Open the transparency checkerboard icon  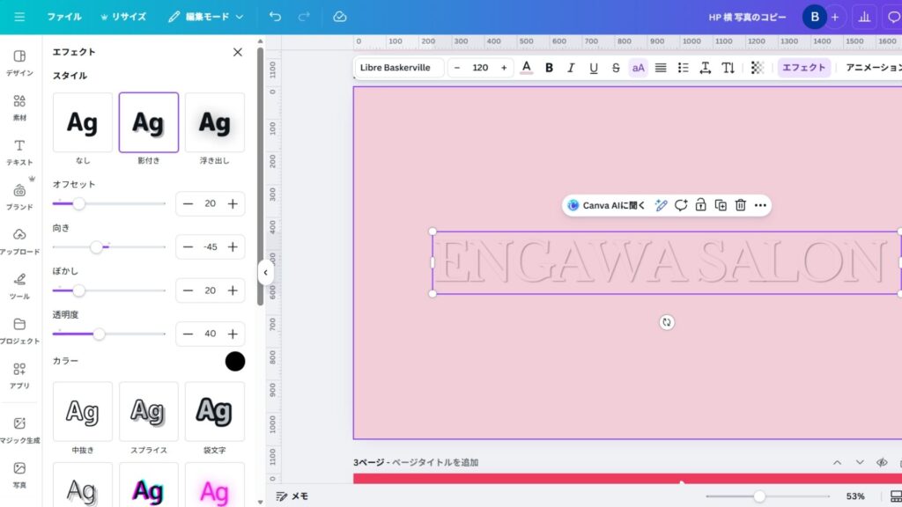click(x=757, y=68)
